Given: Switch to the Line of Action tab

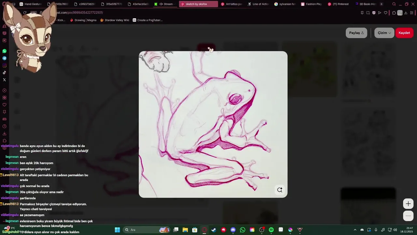Looking at the screenshot, I should (x=258, y=4).
